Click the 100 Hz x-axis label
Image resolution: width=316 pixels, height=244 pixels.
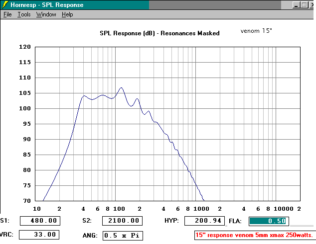[119, 209]
